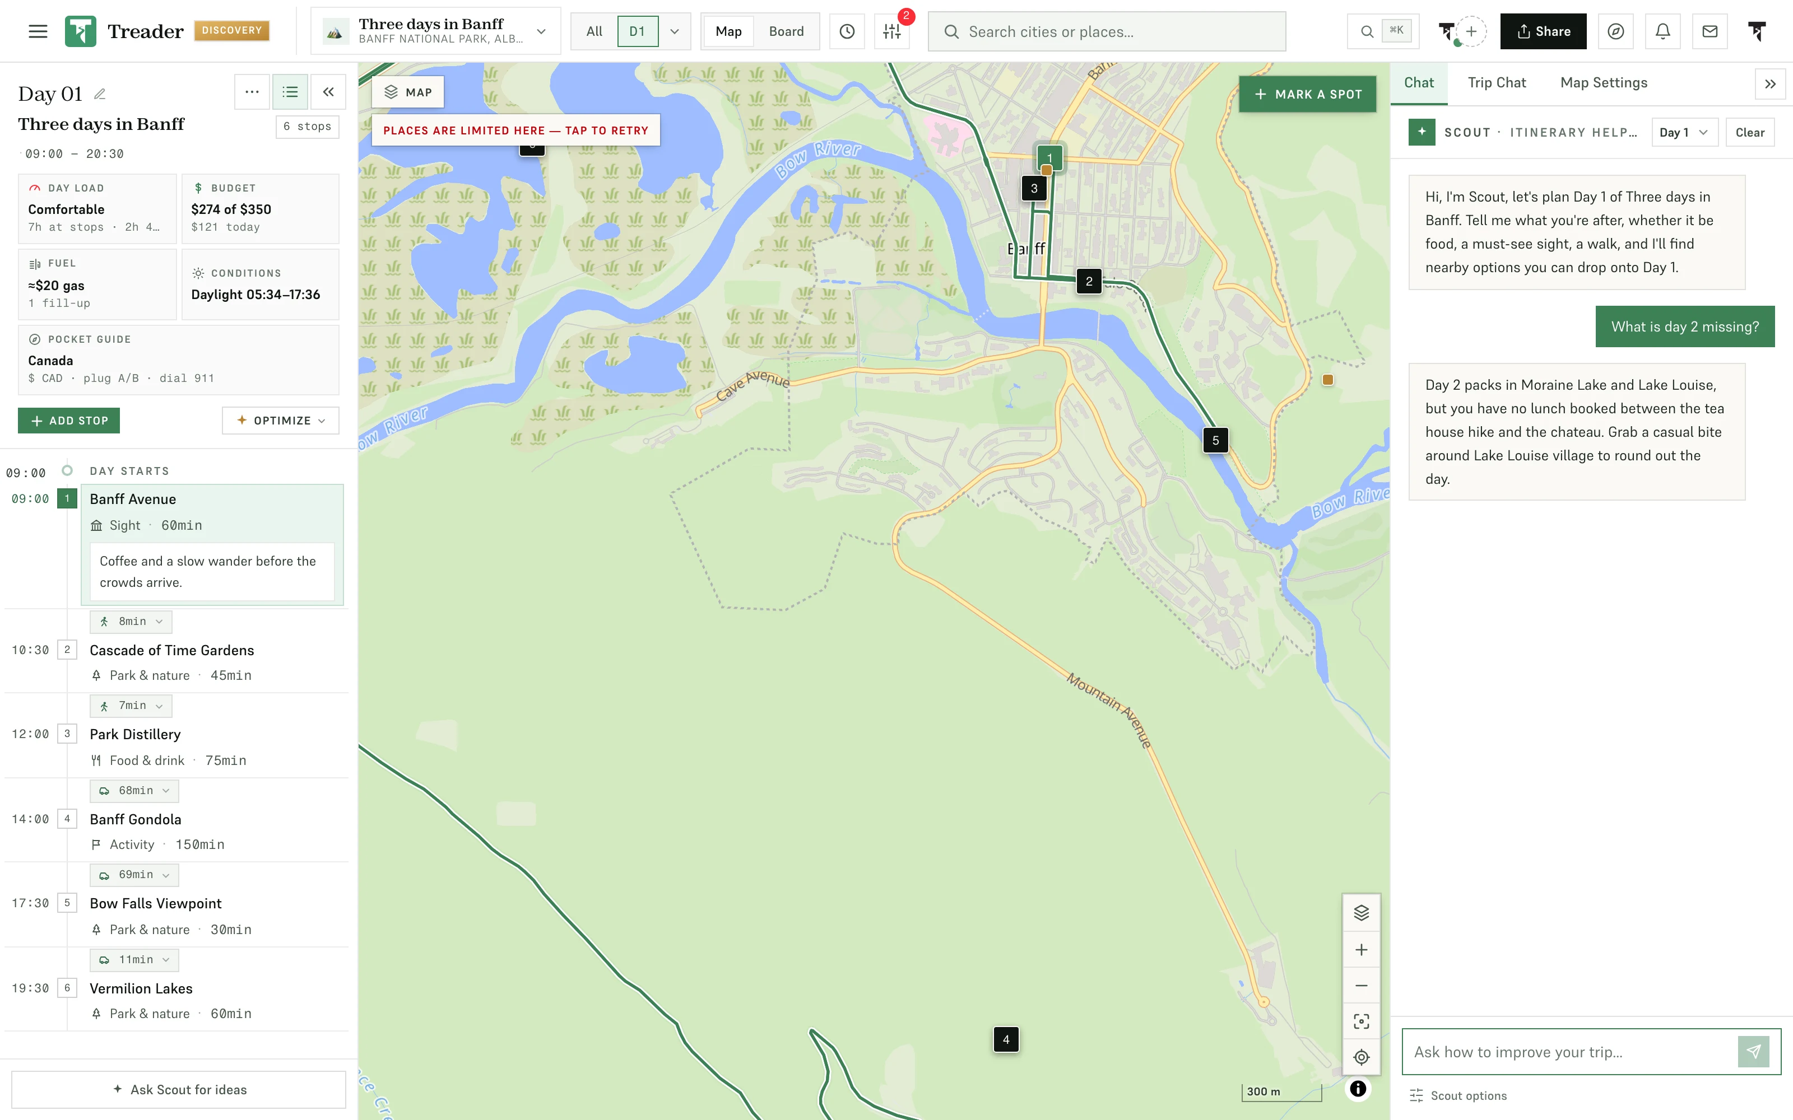
Task: Expand the trip selector dropdown
Action: (436, 31)
